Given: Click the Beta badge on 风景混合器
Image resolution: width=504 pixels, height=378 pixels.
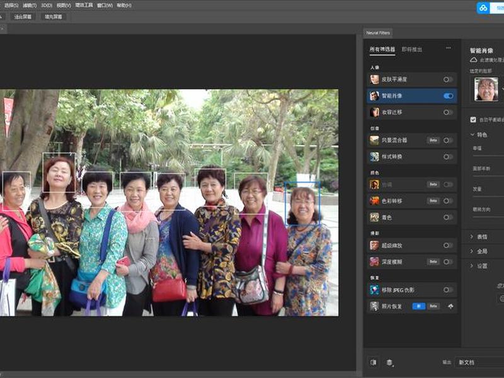Looking at the screenshot, I should pos(433,140).
